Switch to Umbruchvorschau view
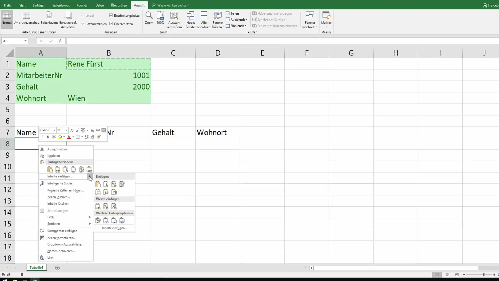Image resolution: width=499 pixels, height=281 pixels. click(x=26, y=18)
